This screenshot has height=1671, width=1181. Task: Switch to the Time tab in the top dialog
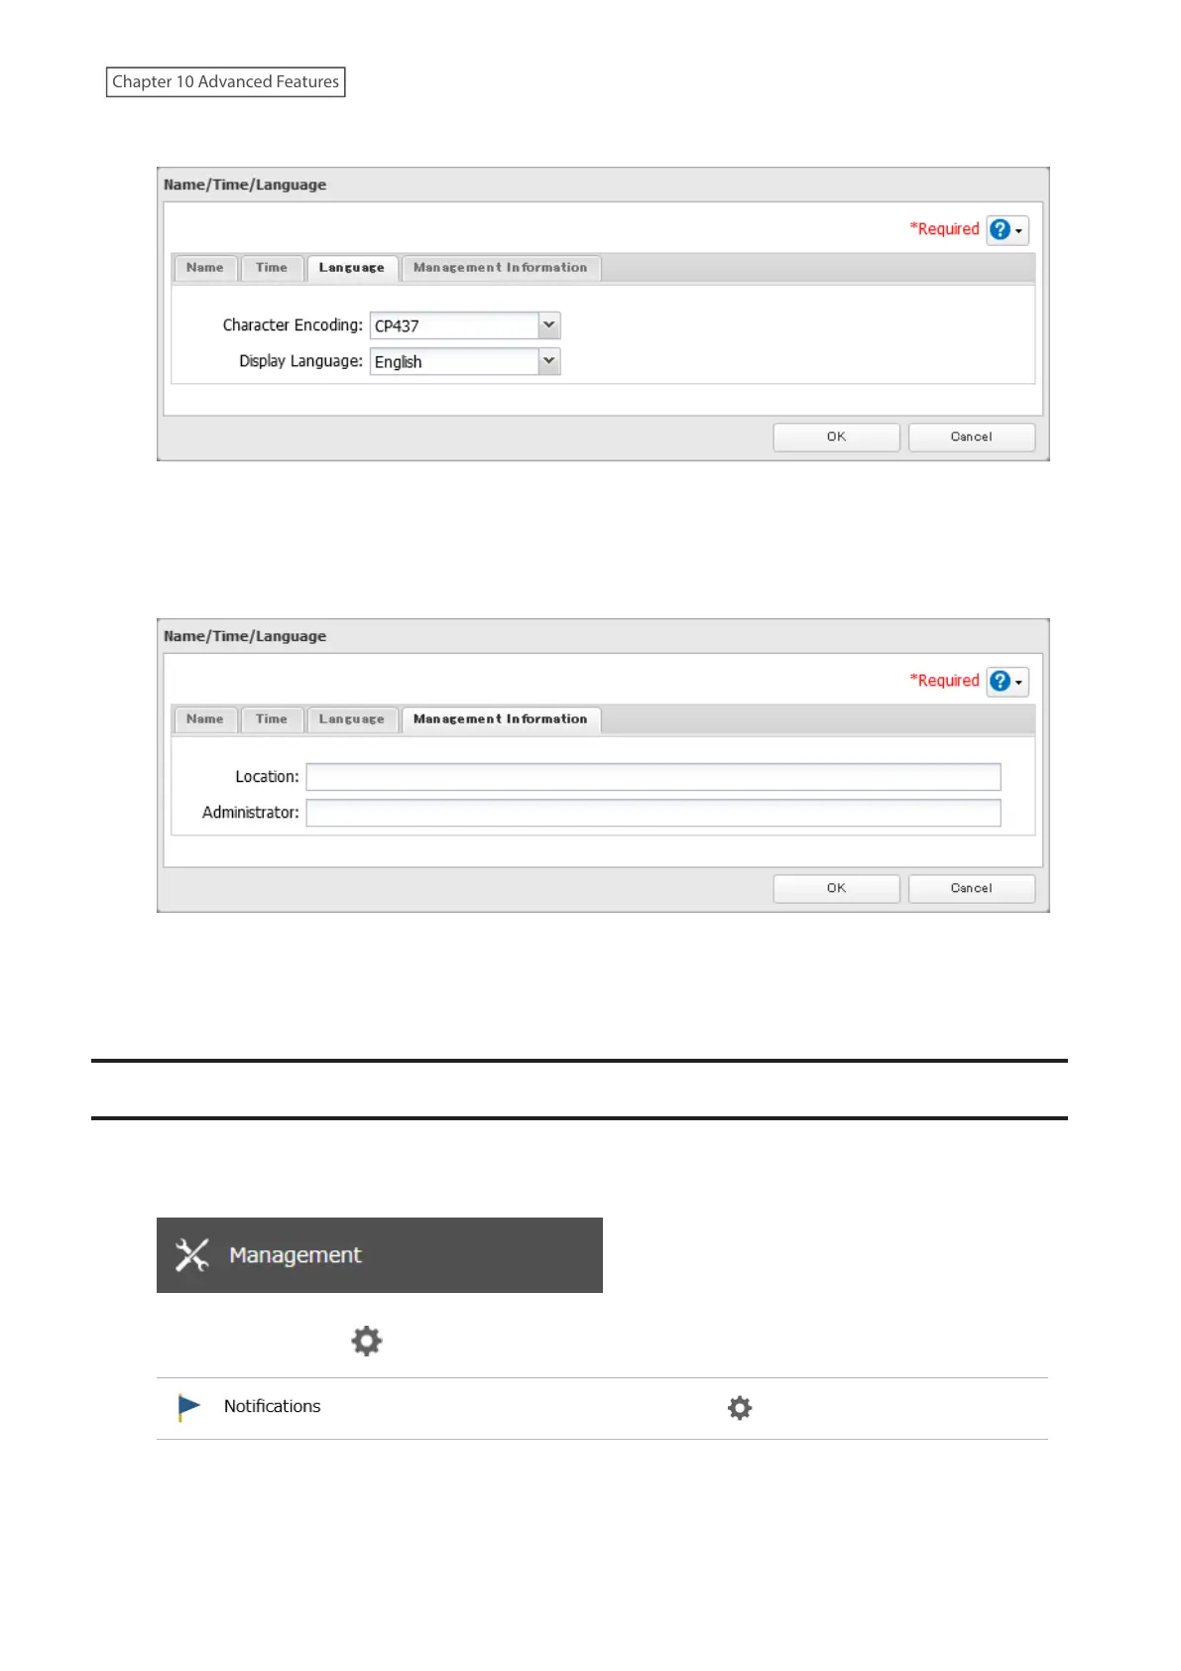[272, 268]
